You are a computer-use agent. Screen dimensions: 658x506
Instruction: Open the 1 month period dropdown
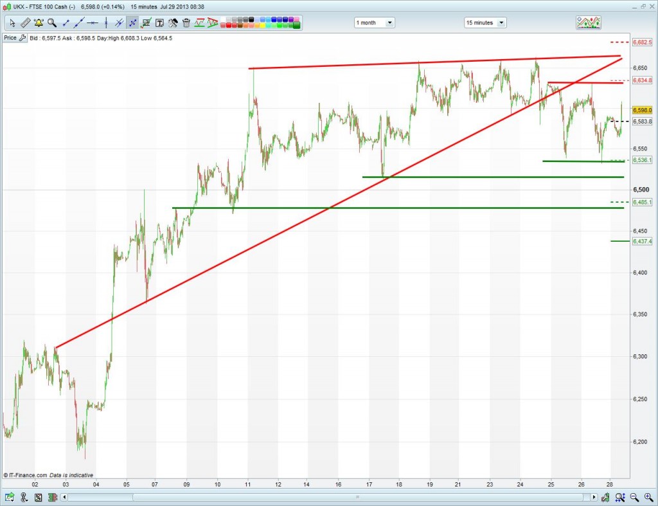[375, 23]
